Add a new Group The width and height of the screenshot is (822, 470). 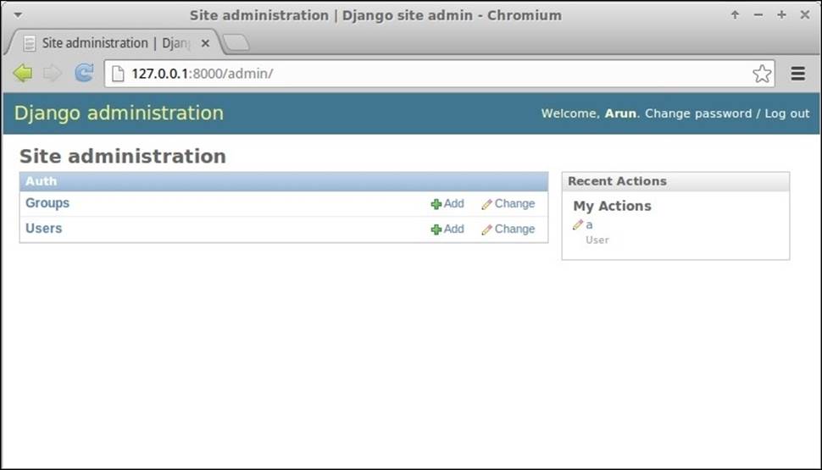coord(447,204)
